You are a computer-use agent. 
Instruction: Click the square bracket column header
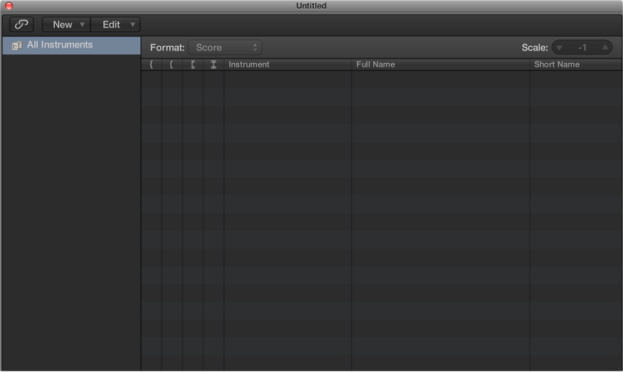click(x=171, y=64)
